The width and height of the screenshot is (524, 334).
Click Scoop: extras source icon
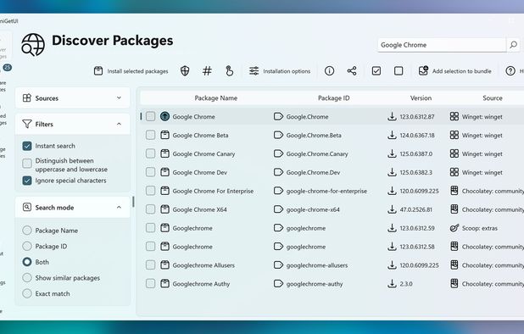tap(454, 228)
